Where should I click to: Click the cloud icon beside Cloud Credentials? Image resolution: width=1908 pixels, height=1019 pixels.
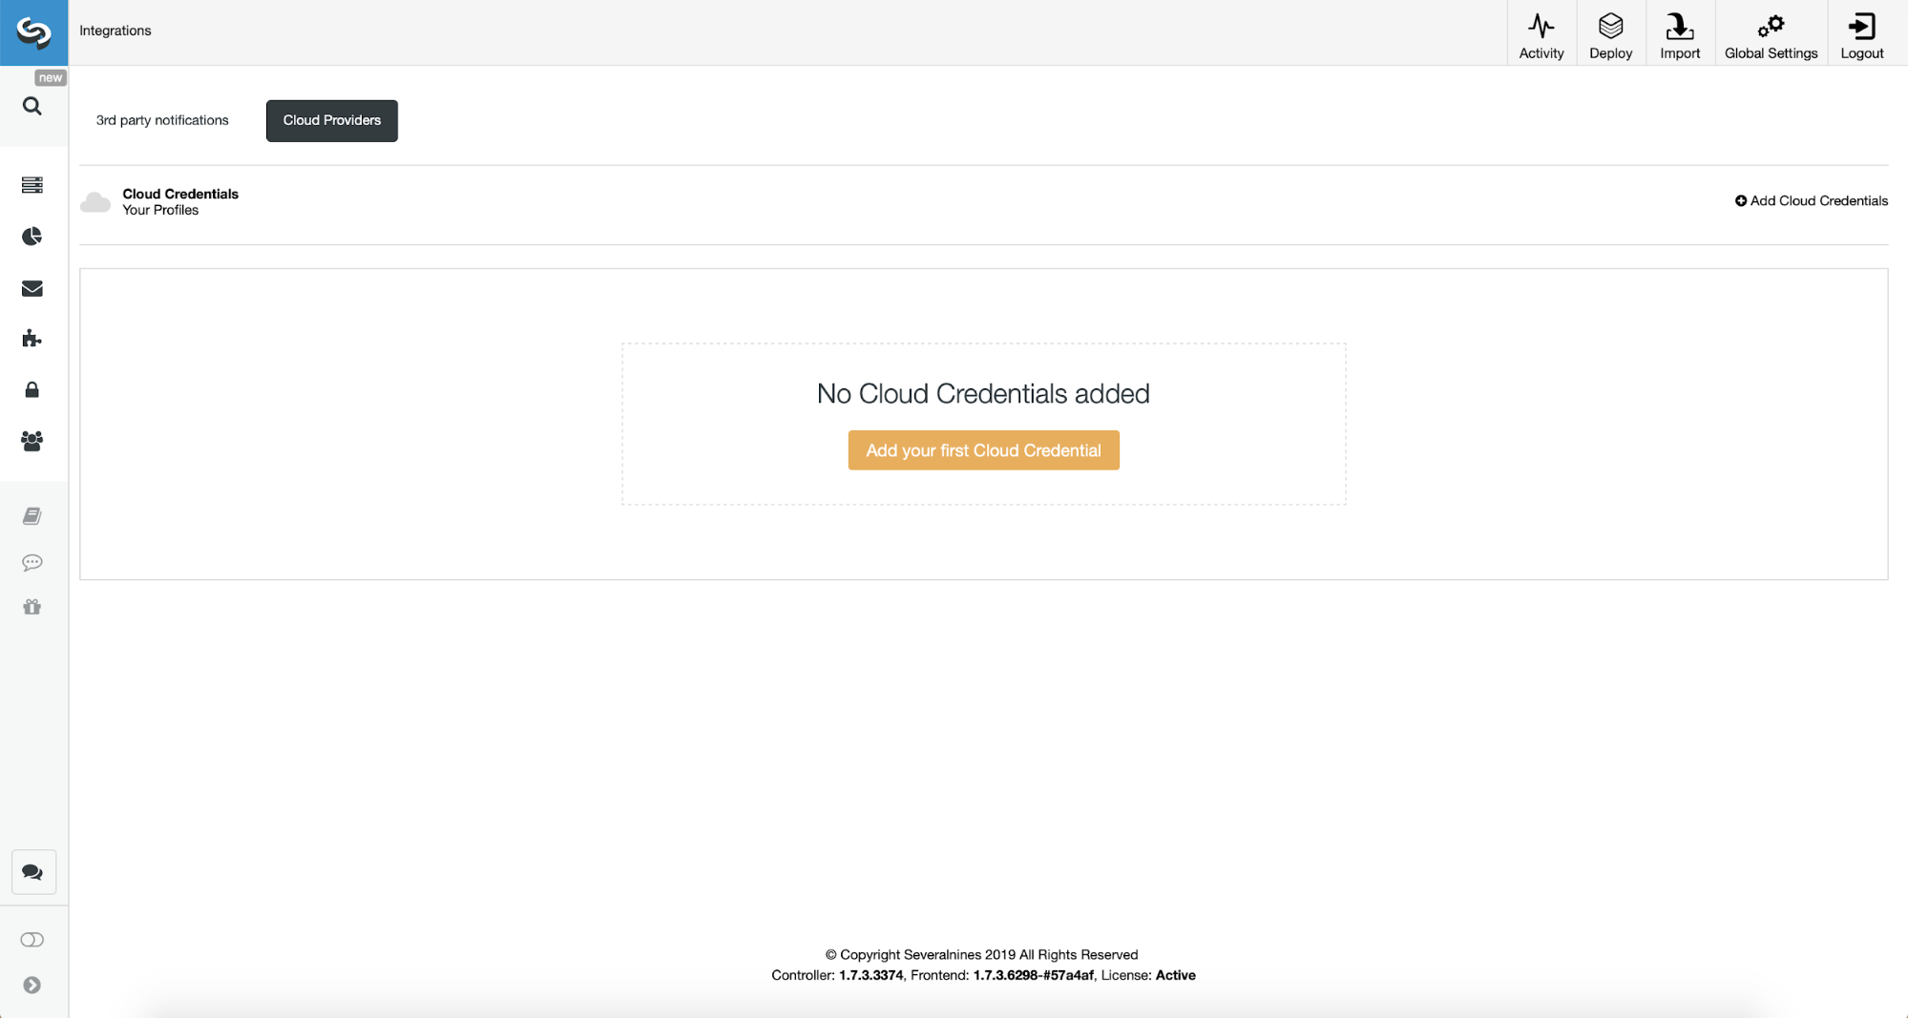click(x=95, y=202)
